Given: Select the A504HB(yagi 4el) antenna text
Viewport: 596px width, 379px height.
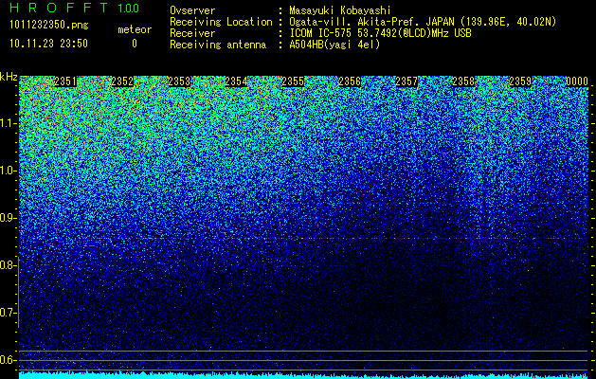Looking at the screenshot, I should 334,45.
